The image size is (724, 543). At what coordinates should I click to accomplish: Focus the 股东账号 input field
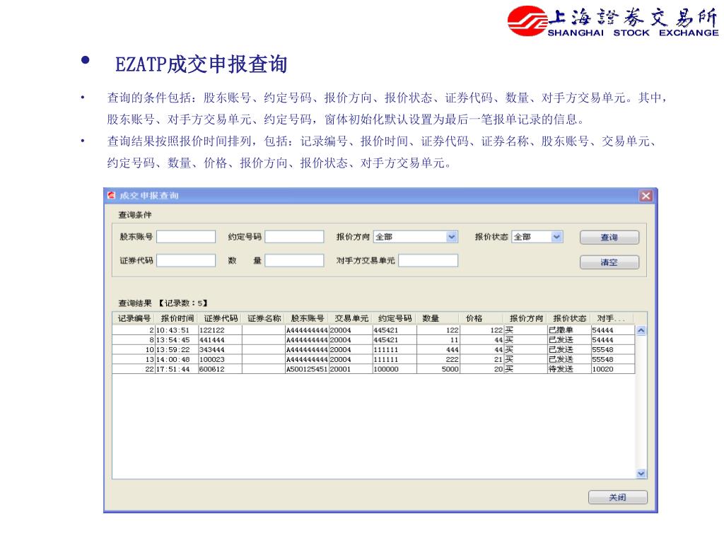coord(186,237)
